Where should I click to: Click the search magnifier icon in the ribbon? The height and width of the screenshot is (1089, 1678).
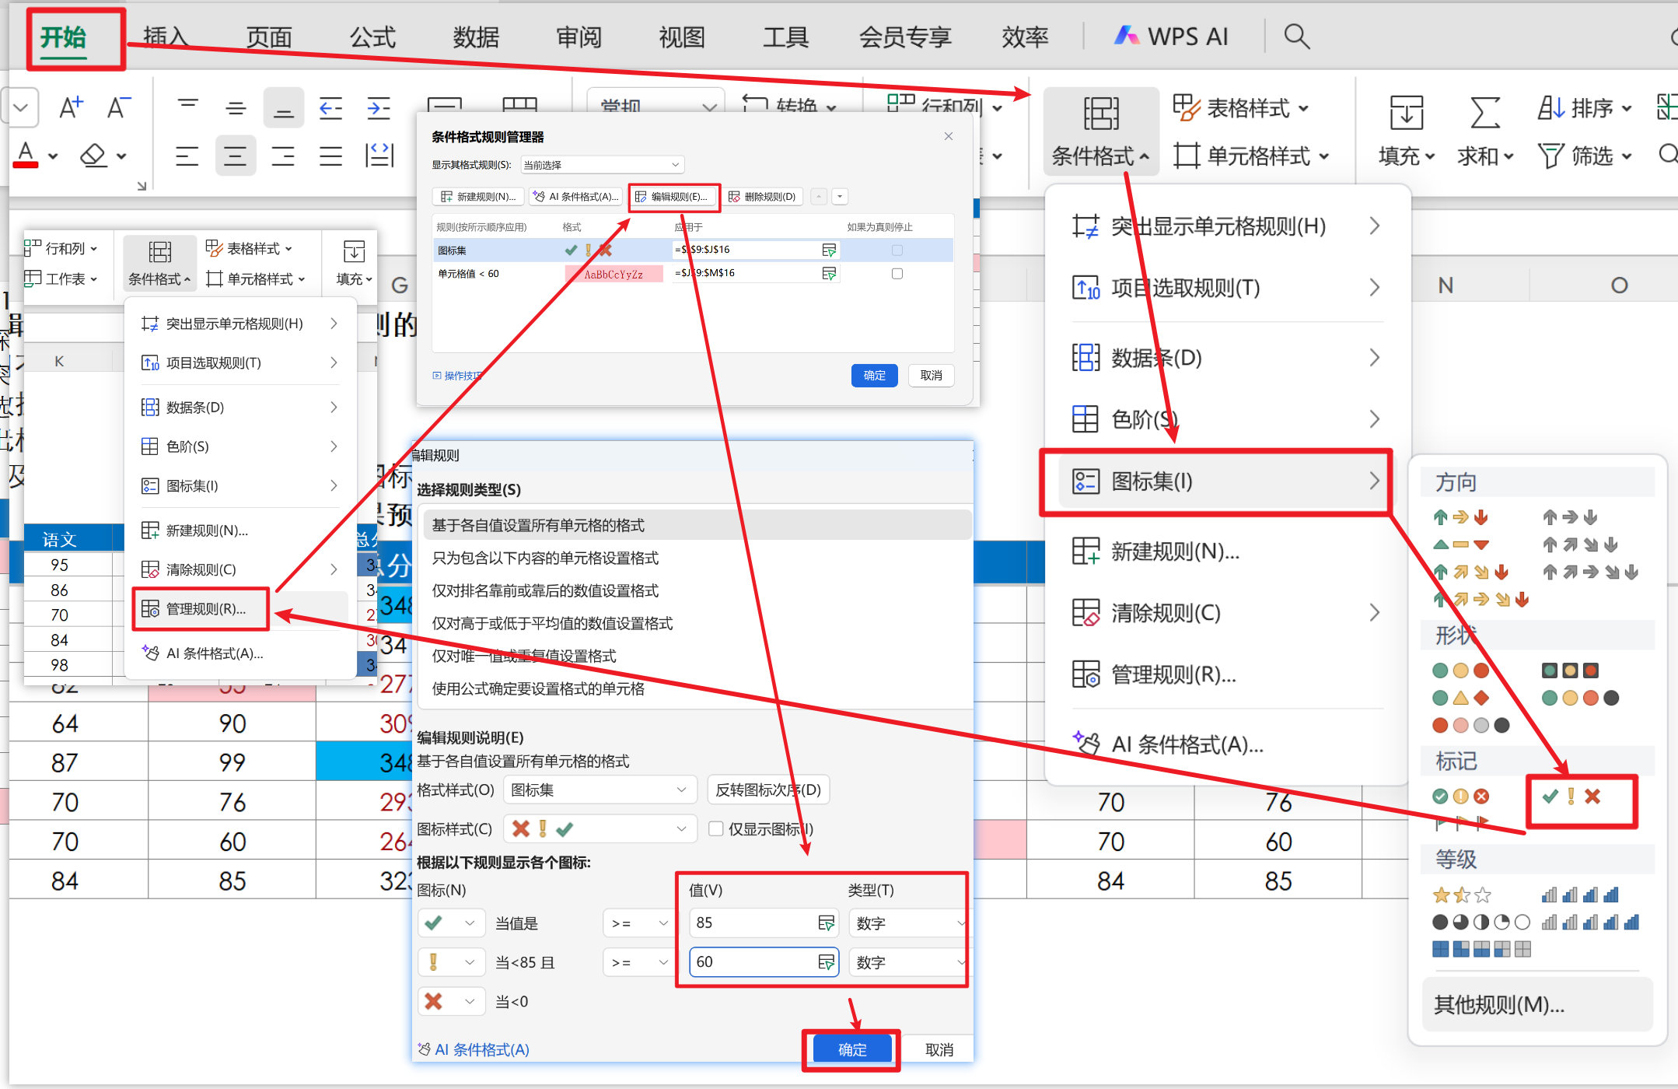[x=1296, y=37]
